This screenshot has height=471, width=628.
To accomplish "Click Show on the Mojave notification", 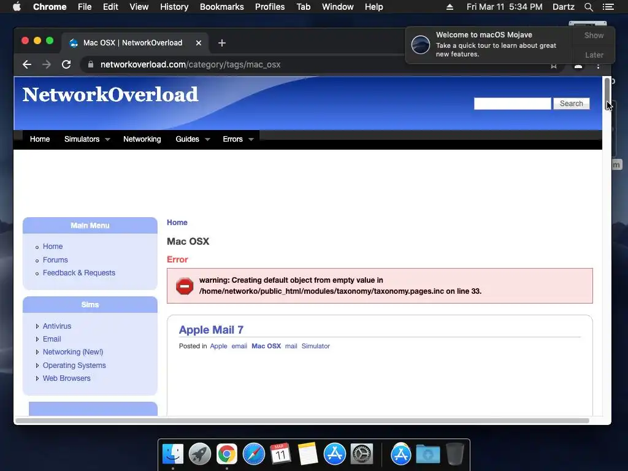I will (x=594, y=35).
